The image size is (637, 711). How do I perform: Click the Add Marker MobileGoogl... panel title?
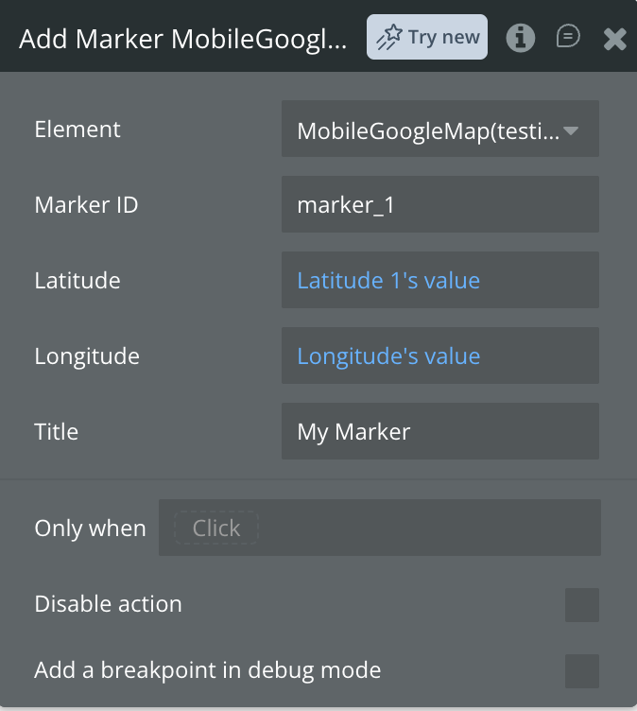(x=182, y=38)
